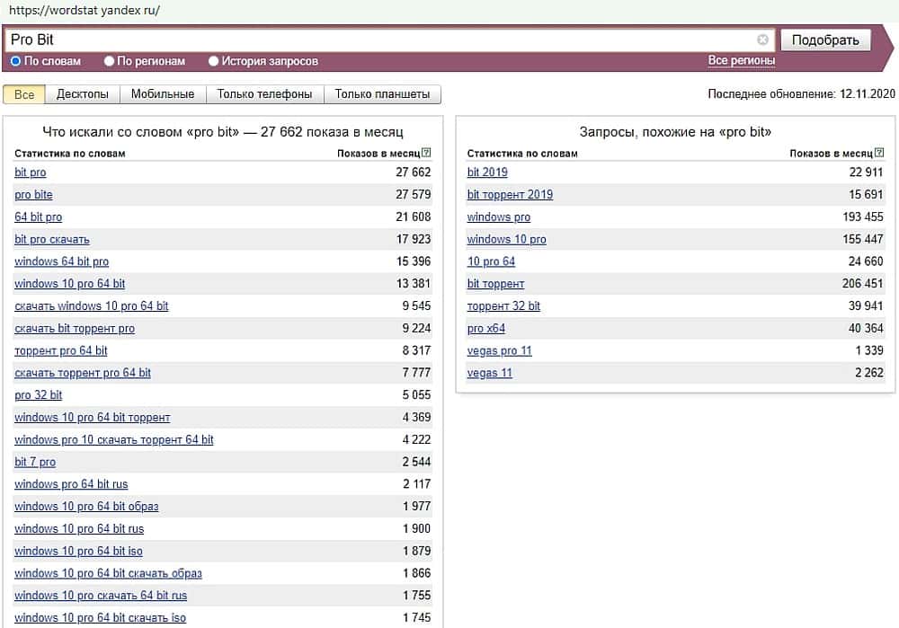The height and width of the screenshot is (628, 899).
Task: Click help icon beside left column header
Action: pos(426,154)
